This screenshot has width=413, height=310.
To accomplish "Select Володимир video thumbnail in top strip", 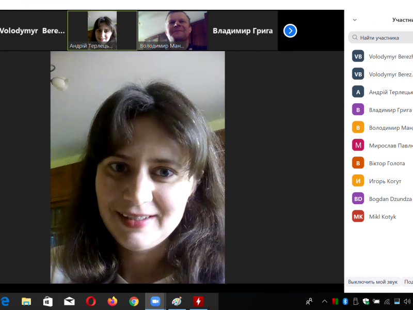I will click(x=172, y=30).
